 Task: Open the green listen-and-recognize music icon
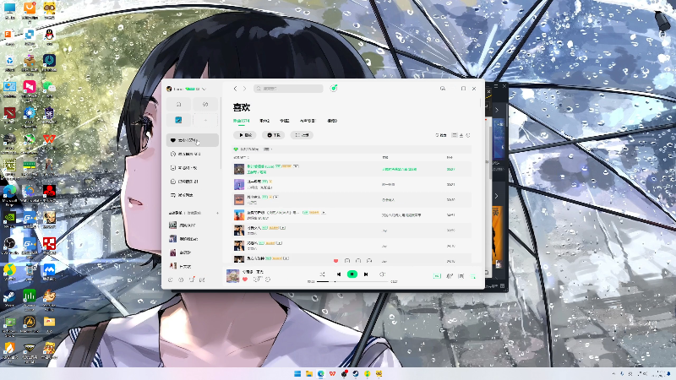(x=334, y=88)
